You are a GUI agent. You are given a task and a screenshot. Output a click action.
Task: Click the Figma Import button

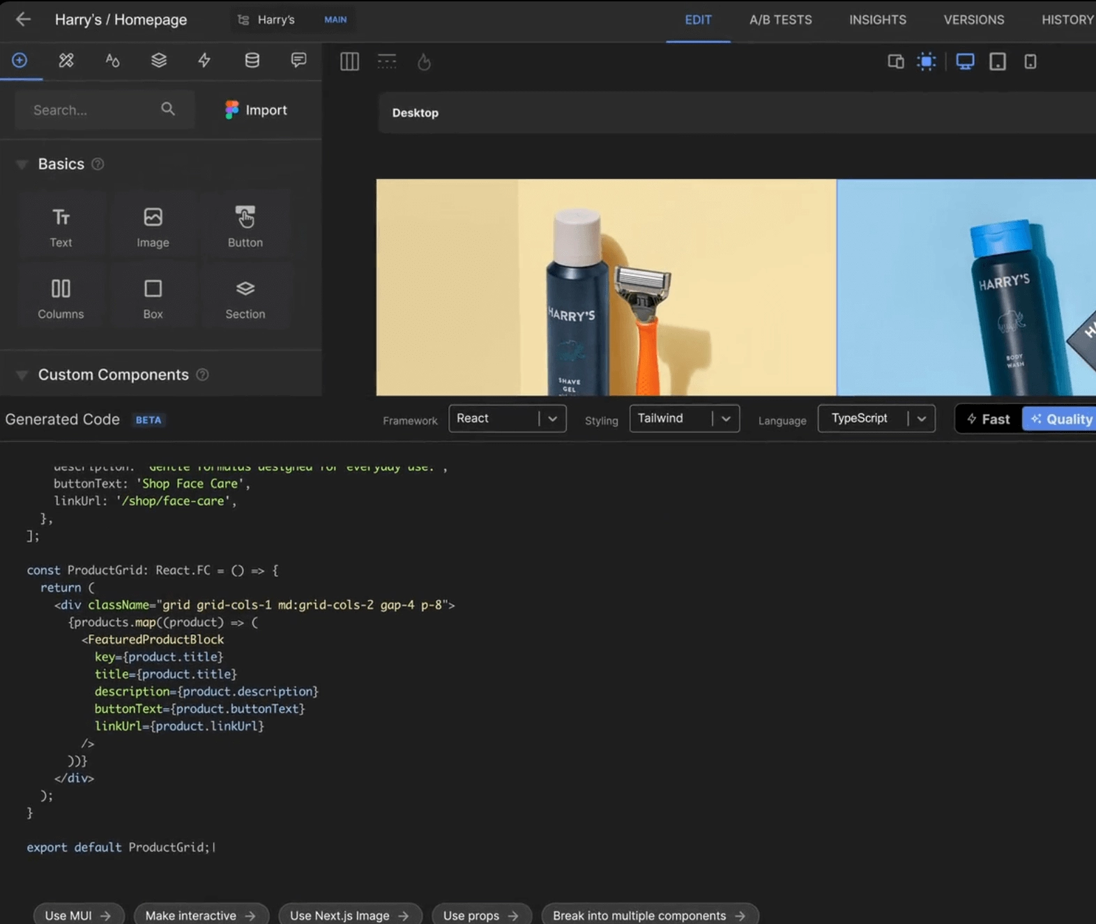point(256,110)
